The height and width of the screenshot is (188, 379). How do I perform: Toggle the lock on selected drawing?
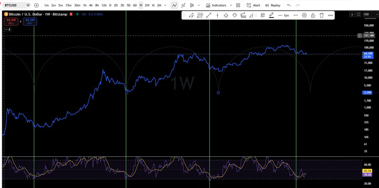pyautogui.click(x=313, y=15)
